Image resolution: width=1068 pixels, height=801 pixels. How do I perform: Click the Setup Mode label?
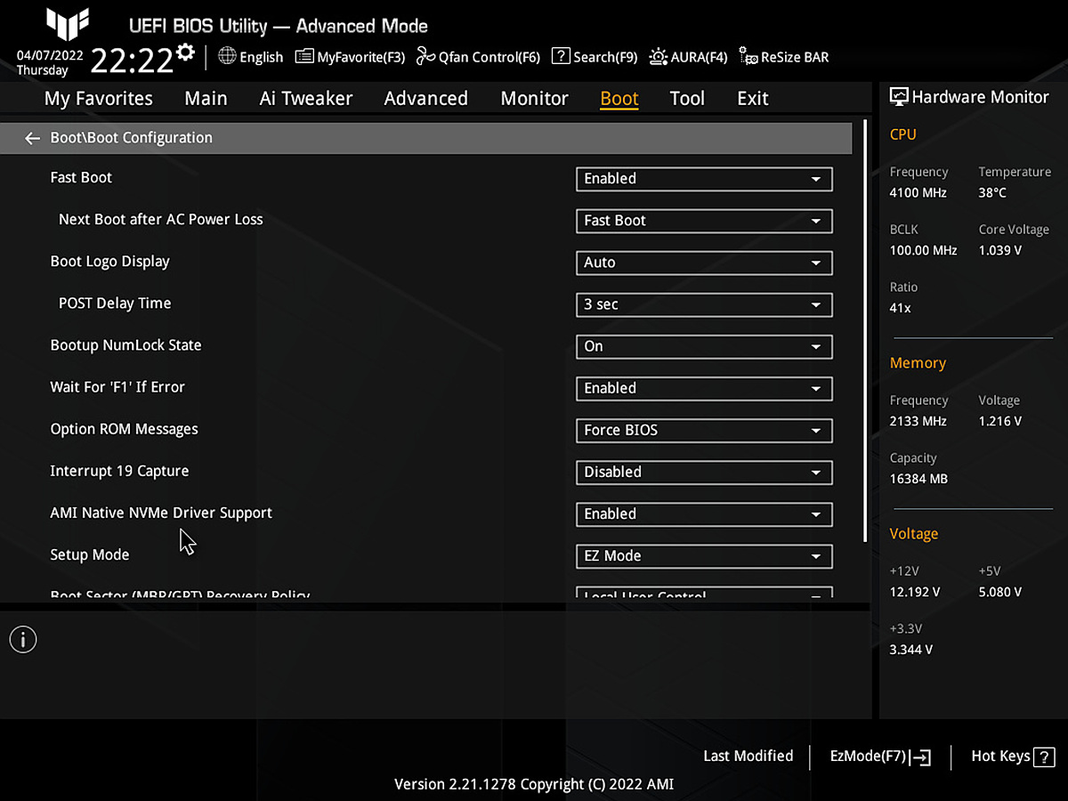click(x=90, y=554)
